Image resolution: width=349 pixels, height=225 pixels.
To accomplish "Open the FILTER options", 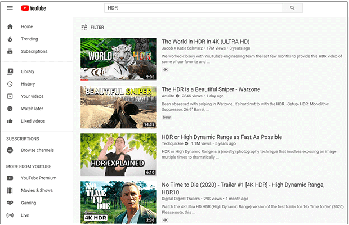I will pos(92,28).
